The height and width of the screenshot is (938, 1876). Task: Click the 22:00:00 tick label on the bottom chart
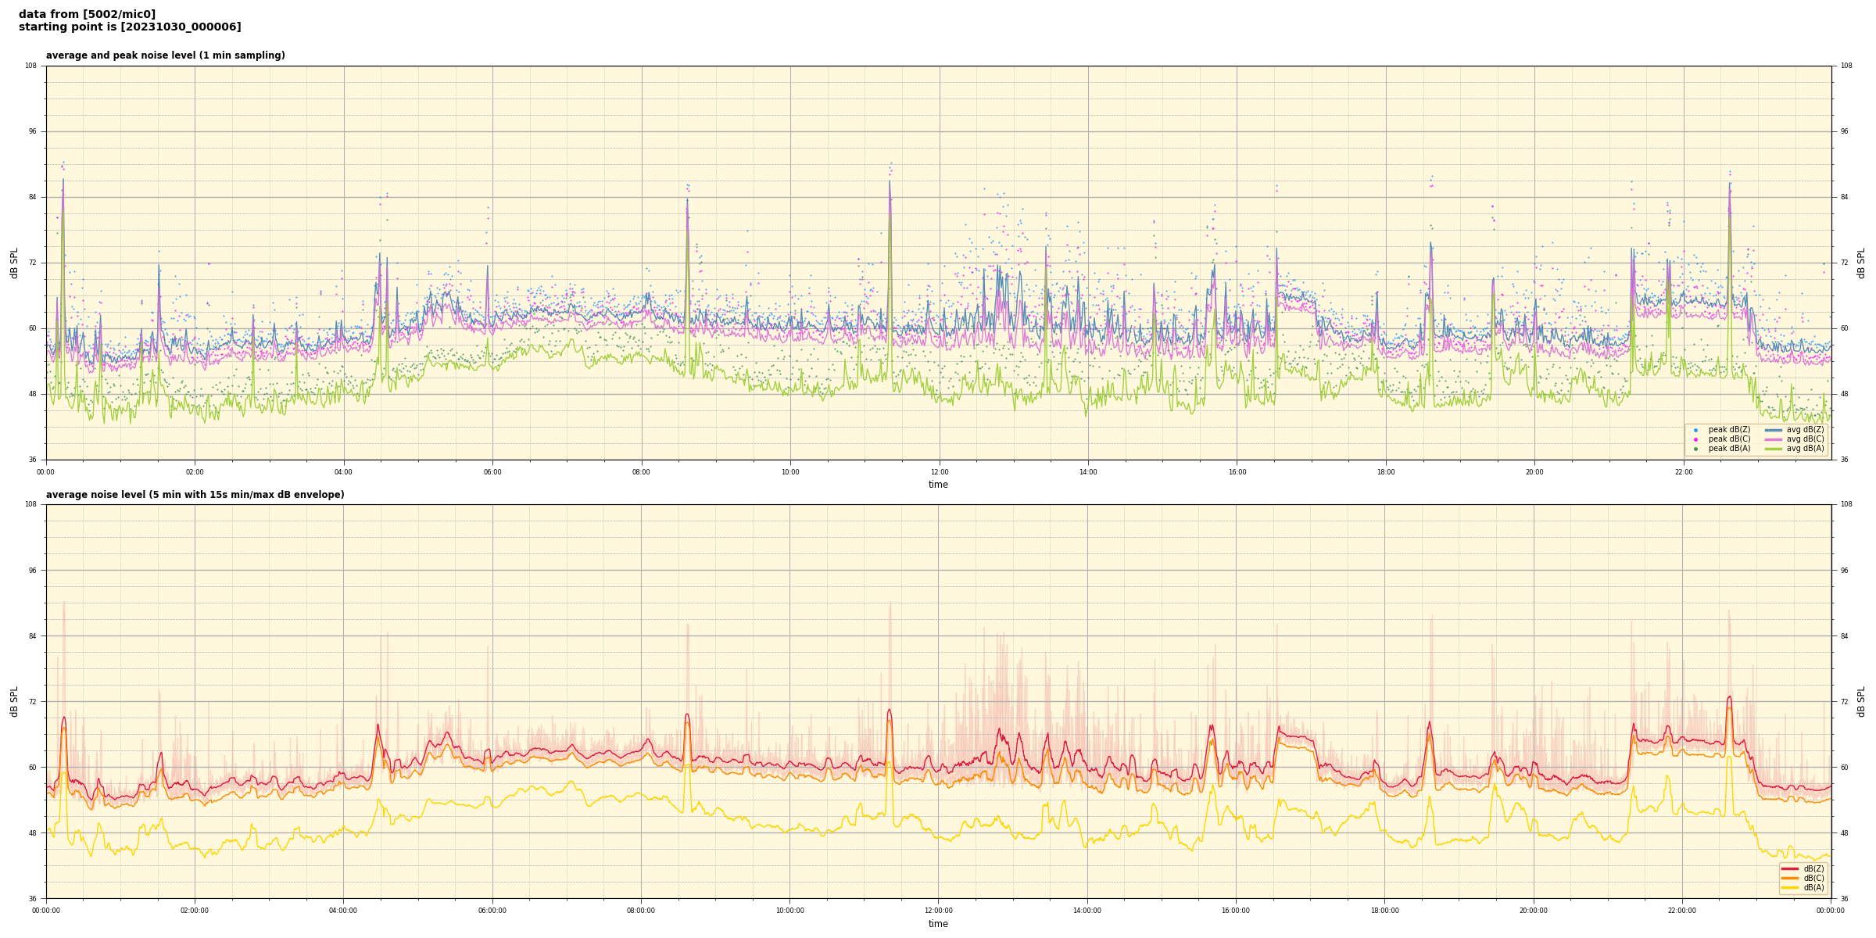click(1682, 911)
